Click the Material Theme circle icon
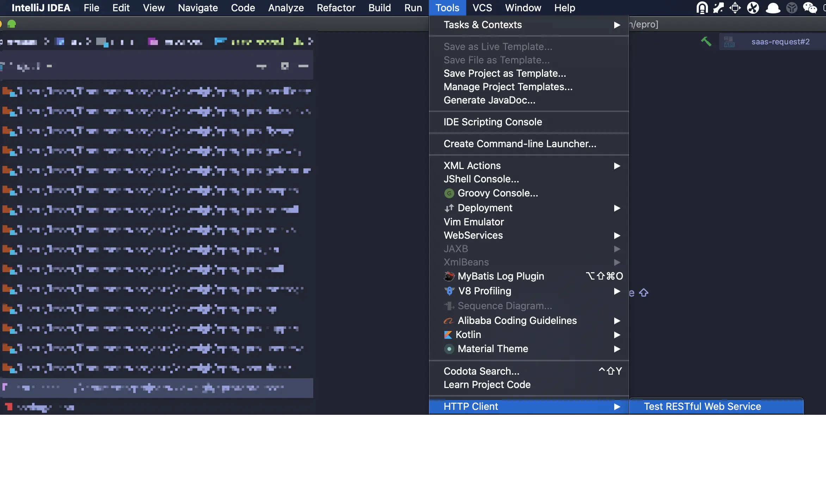The image size is (826, 481). pyautogui.click(x=449, y=349)
